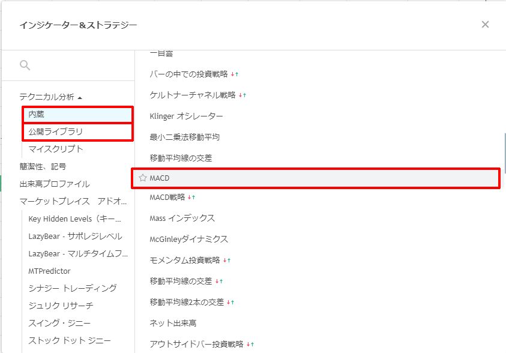Close the indicators dialog
Viewport: 506px width, 353px height.
485,25
